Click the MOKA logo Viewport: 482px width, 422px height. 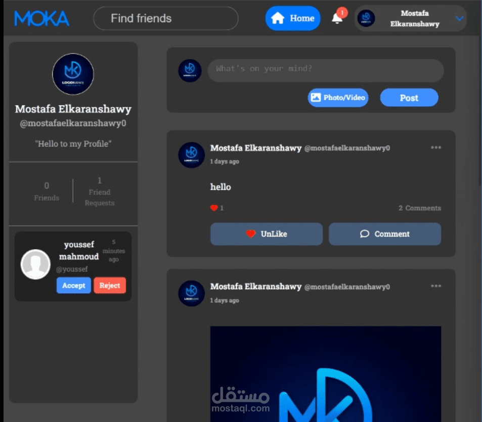tap(42, 18)
